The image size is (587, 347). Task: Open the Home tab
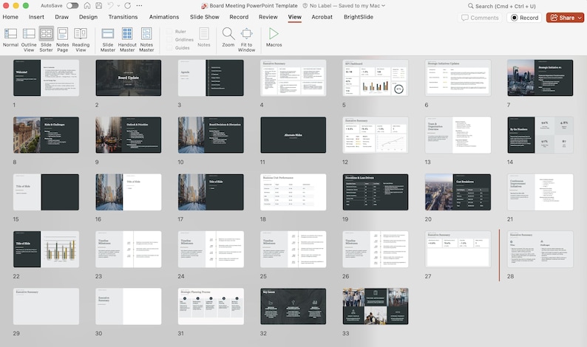pos(10,17)
